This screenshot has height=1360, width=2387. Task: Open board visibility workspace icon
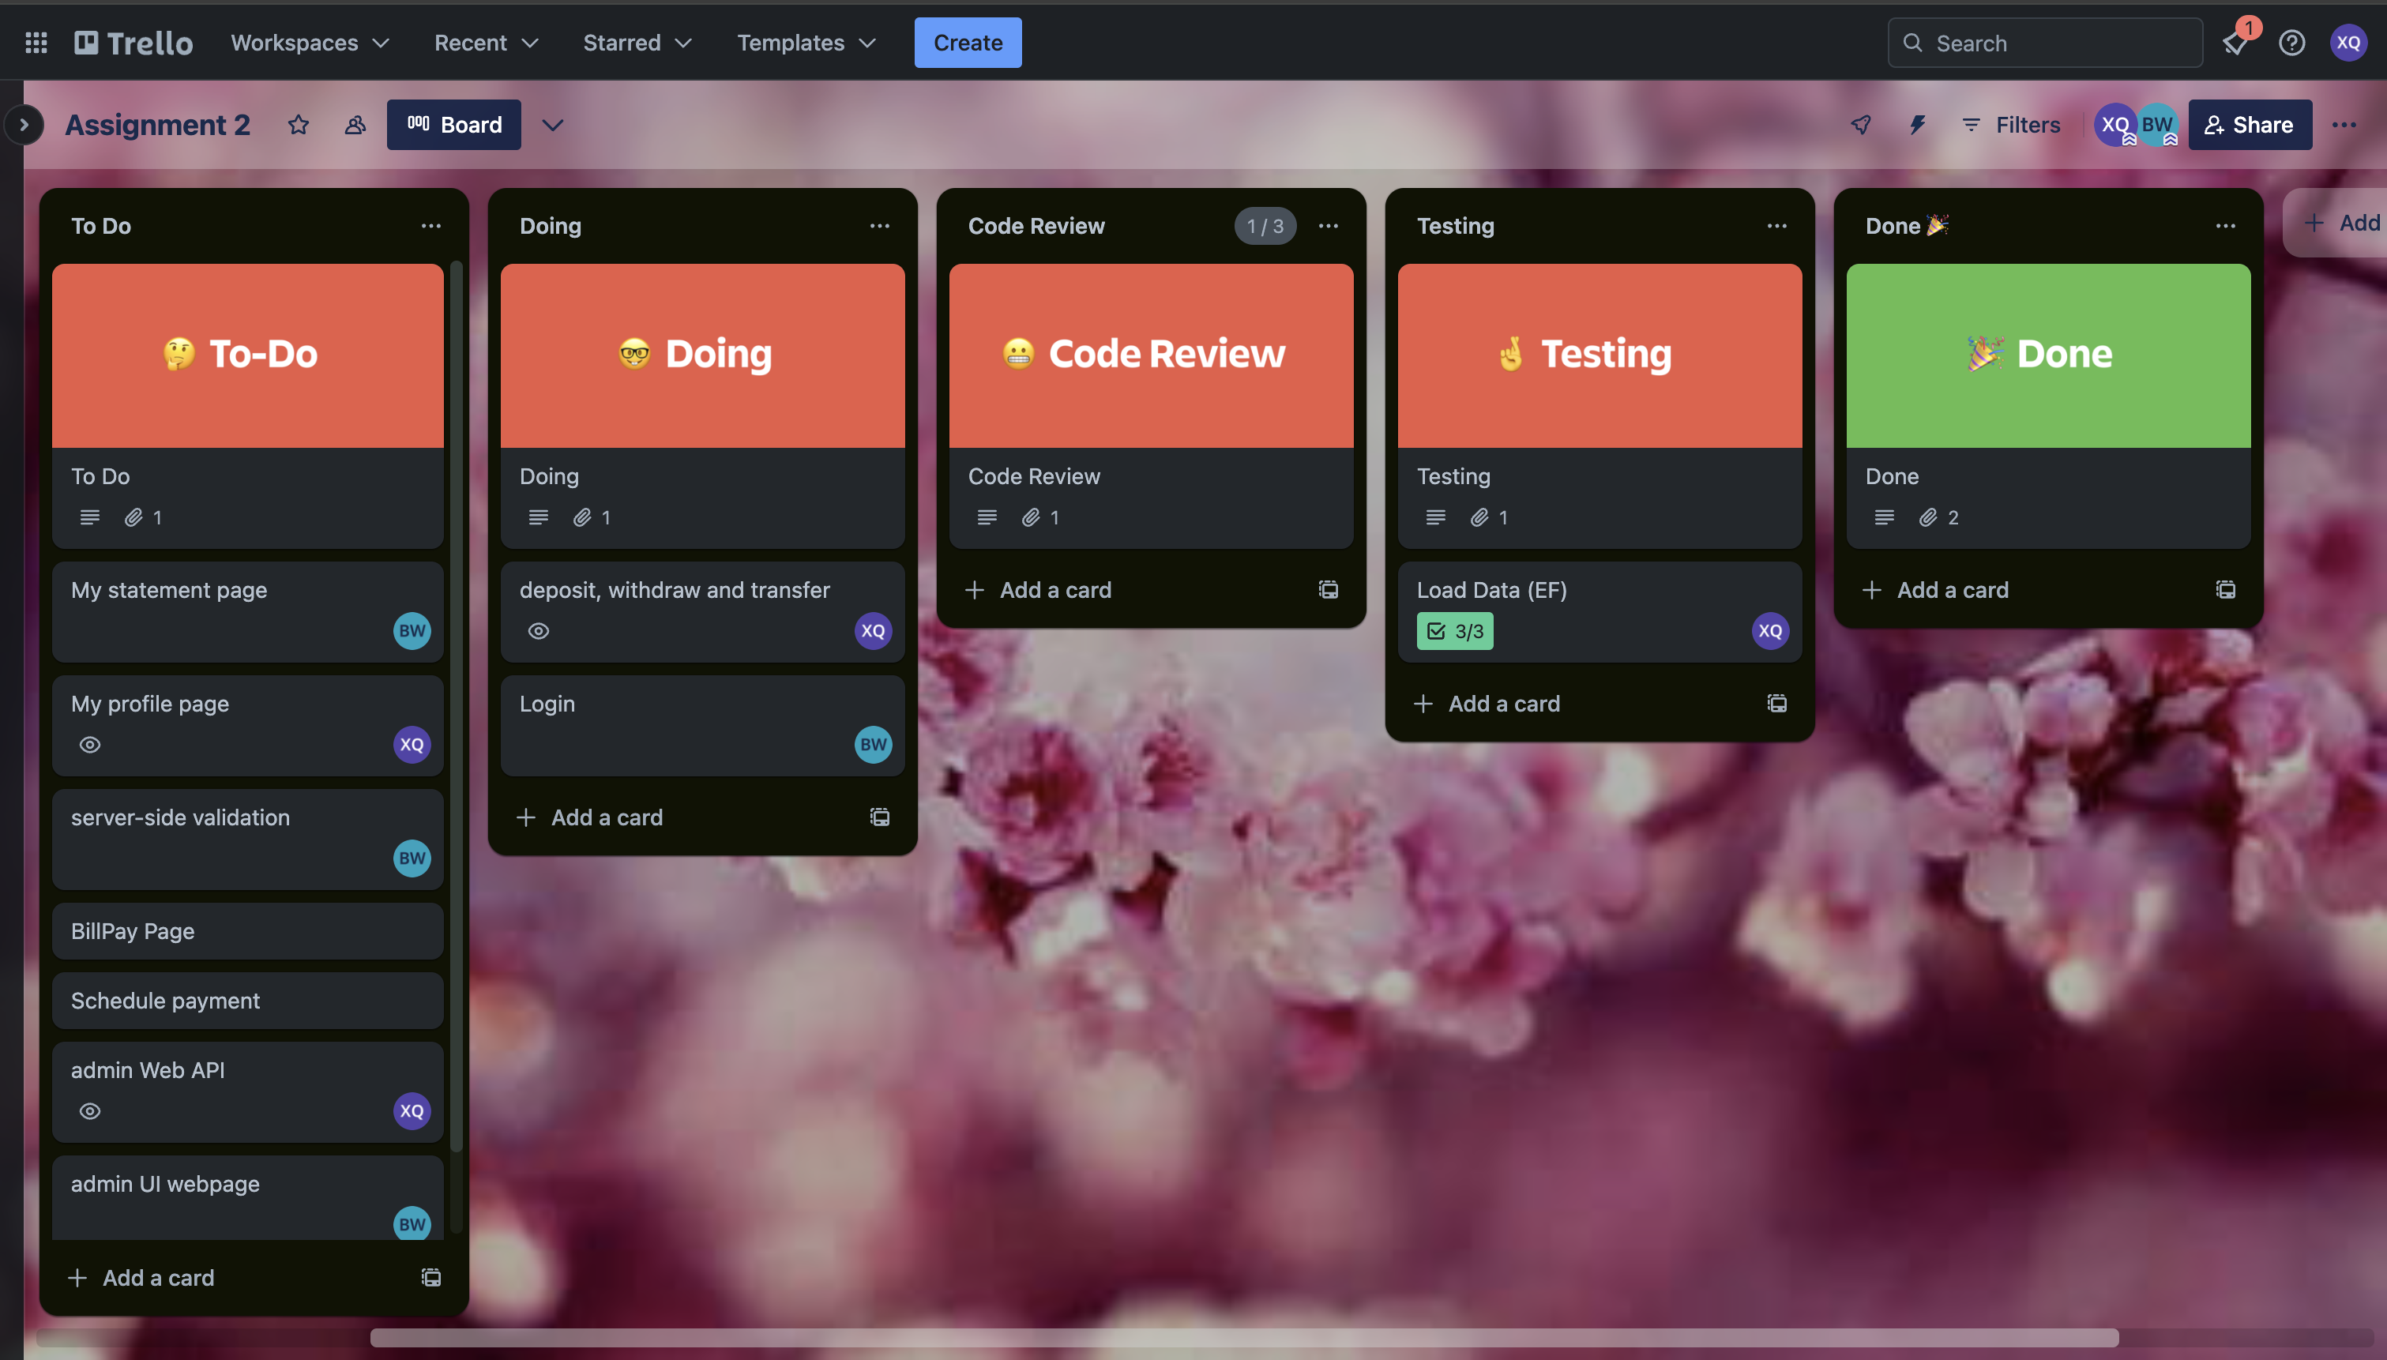point(355,124)
